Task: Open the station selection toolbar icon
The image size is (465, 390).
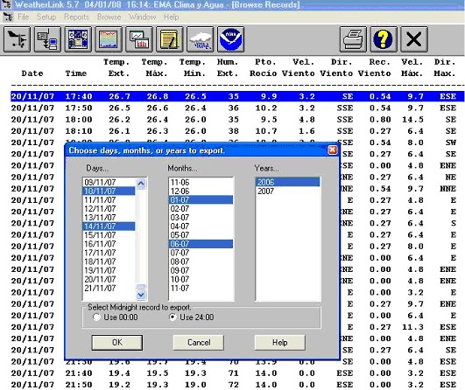Action: [x=17, y=39]
